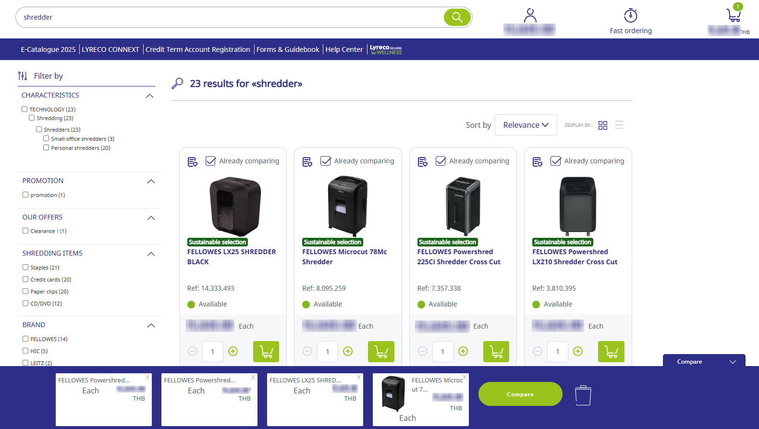This screenshot has width=759, height=429.
Task: Enable the Clearance ! filter
Action: pyautogui.click(x=25, y=231)
